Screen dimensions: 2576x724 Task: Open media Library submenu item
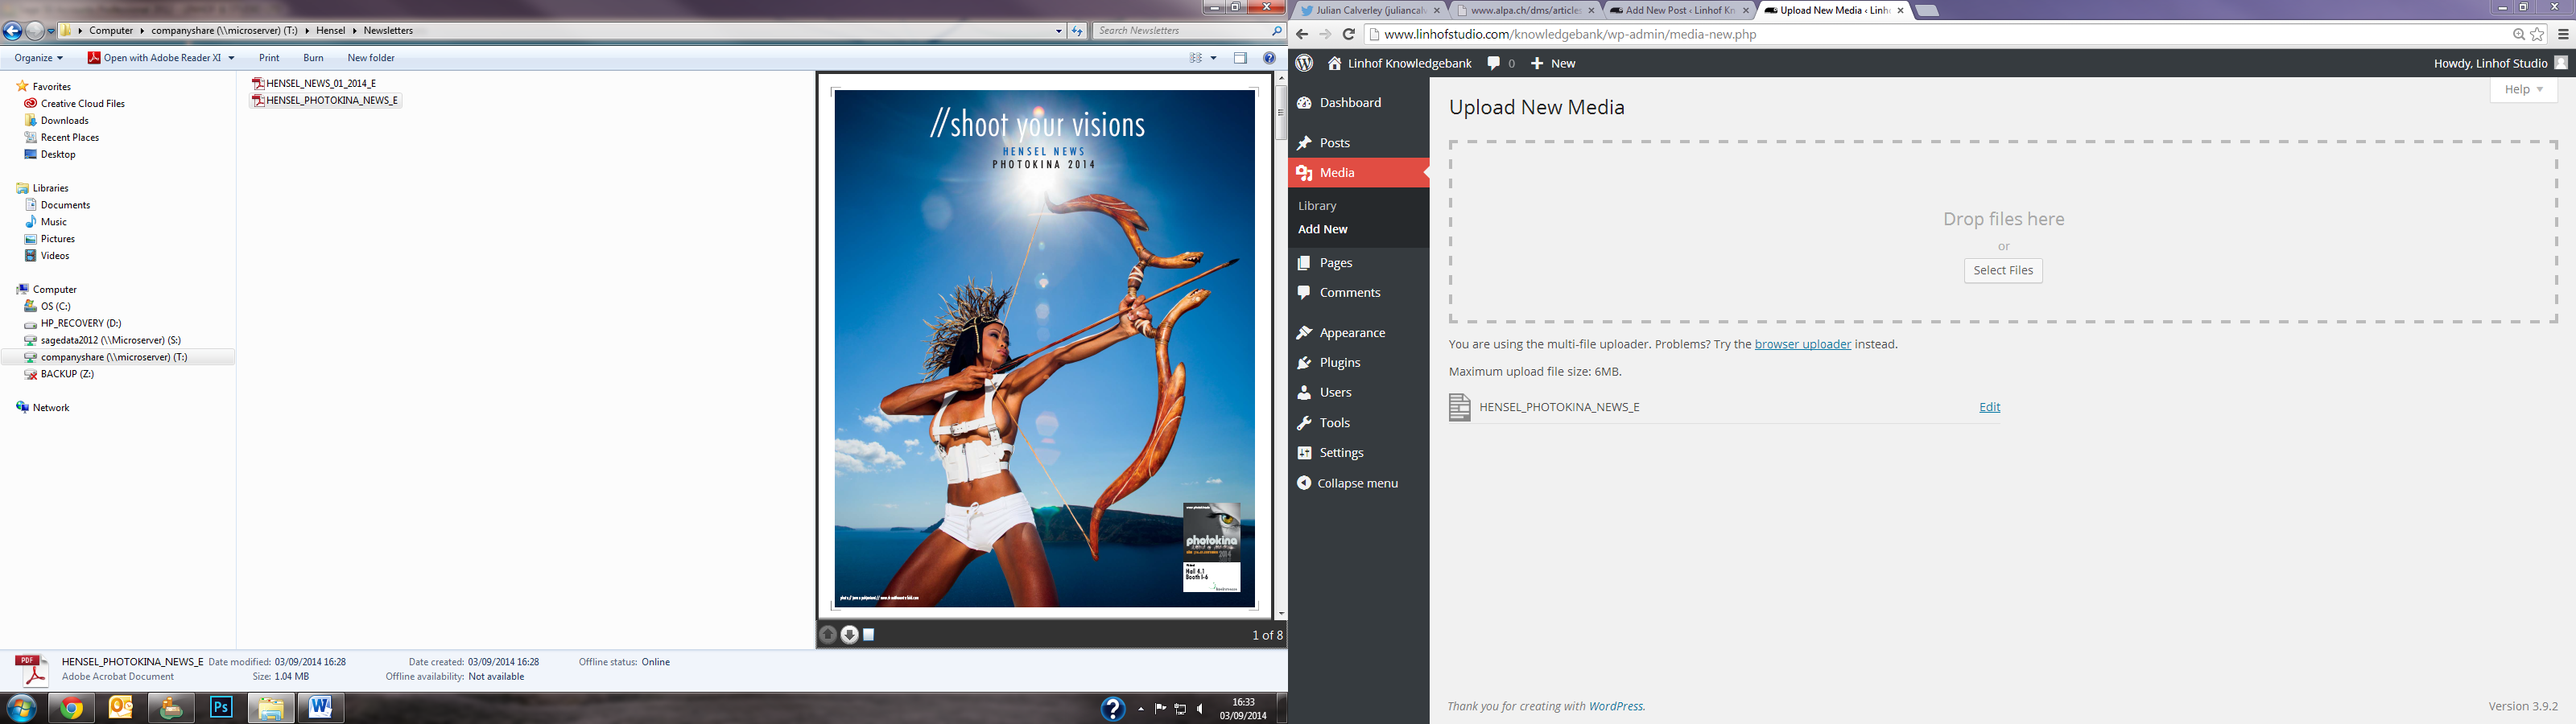tap(1317, 206)
